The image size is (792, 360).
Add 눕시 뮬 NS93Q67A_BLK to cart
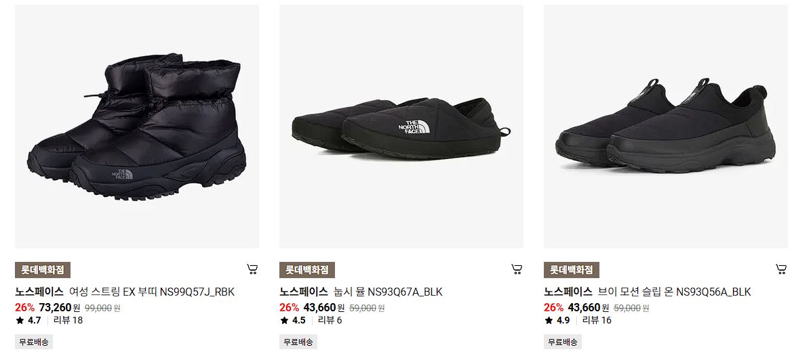(516, 269)
